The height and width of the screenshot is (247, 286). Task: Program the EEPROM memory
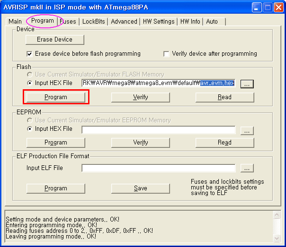[56, 143]
